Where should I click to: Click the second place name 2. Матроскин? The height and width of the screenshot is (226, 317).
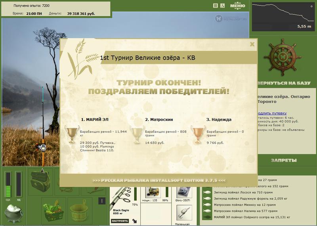(x=159, y=120)
